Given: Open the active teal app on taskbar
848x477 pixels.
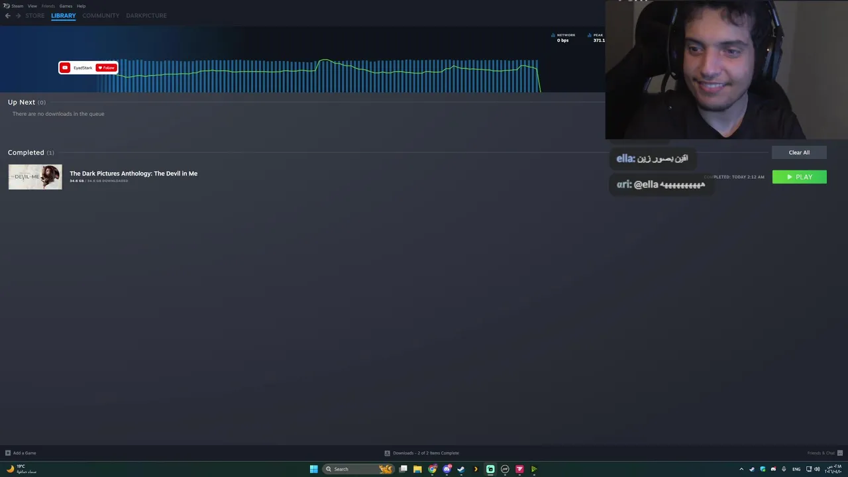Looking at the screenshot, I should 490,469.
